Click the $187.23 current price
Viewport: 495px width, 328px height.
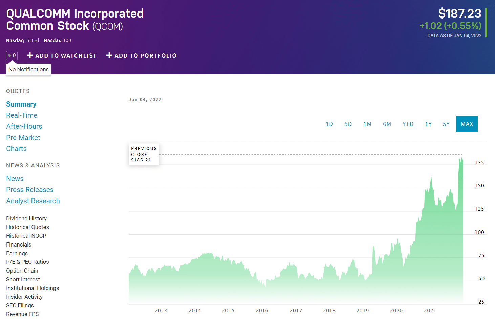pyautogui.click(x=459, y=14)
